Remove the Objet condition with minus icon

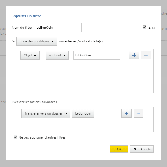tap(146, 55)
